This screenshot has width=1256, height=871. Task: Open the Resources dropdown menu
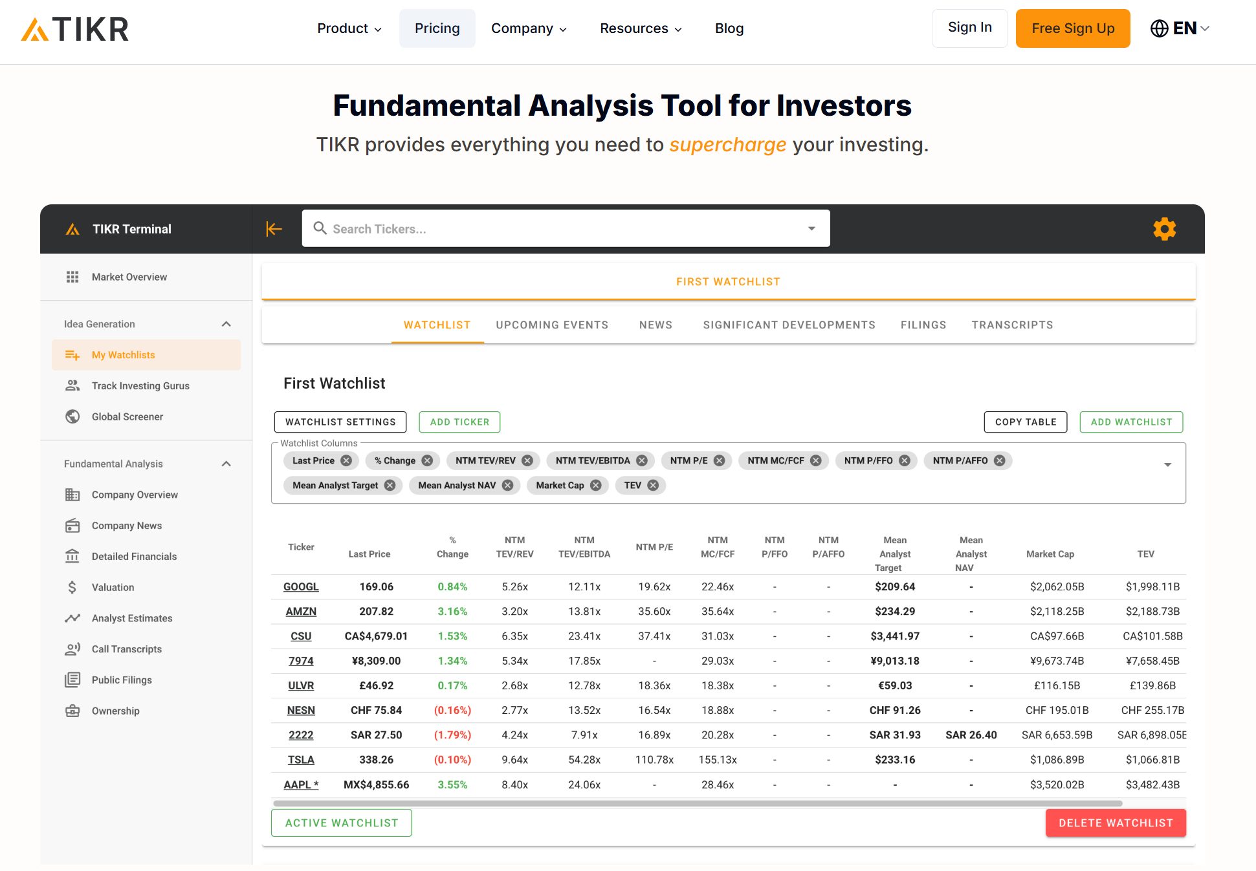[641, 28]
